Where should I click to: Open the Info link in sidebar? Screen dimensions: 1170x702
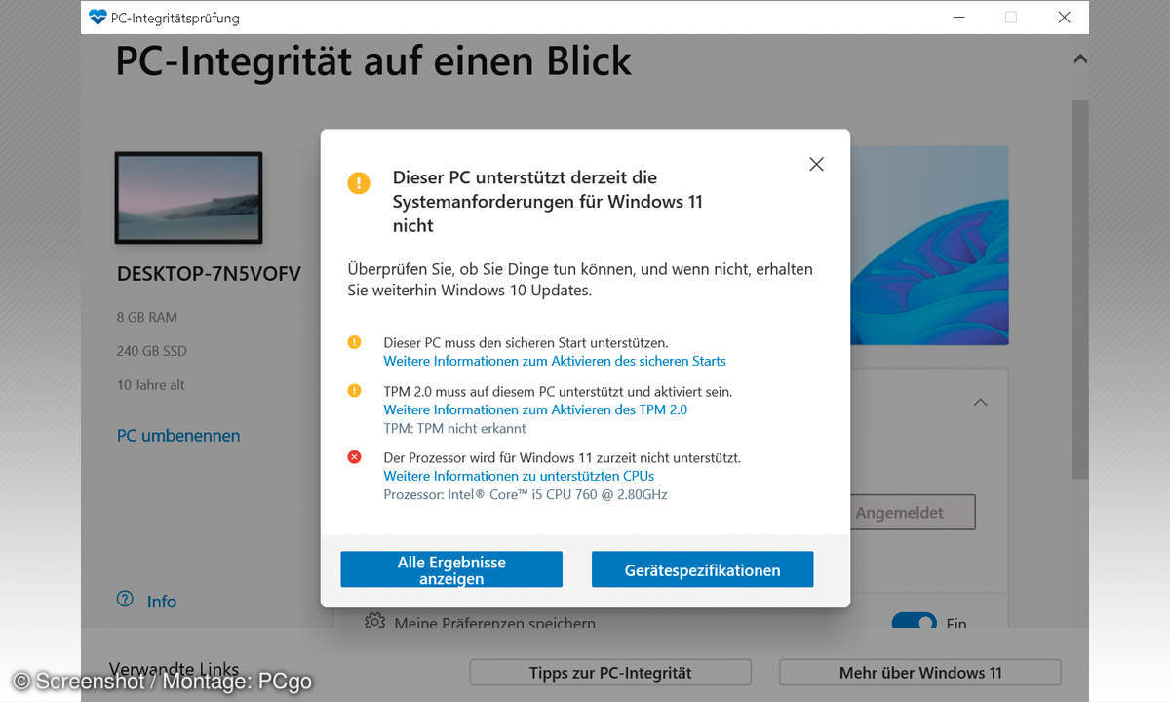(162, 602)
